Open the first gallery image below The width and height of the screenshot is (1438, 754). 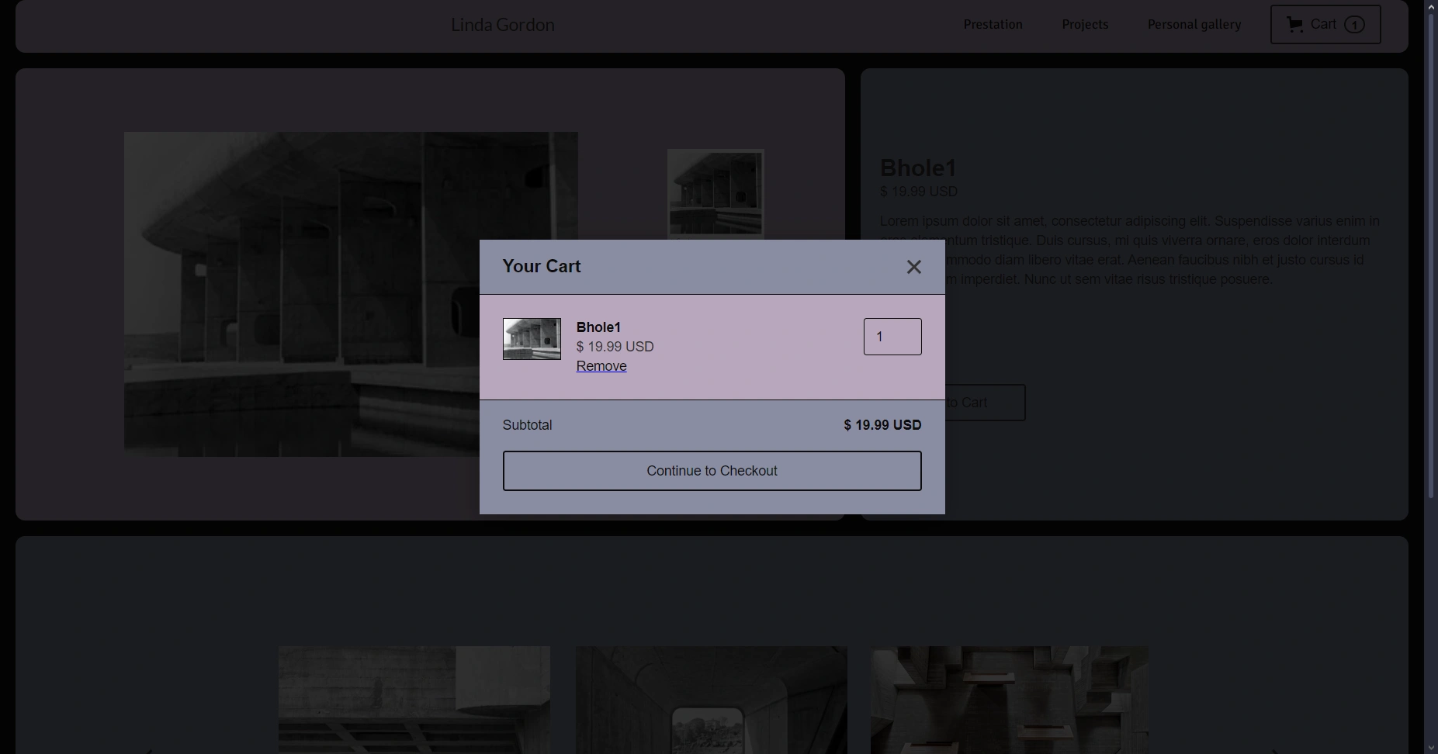pyautogui.click(x=414, y=700)
